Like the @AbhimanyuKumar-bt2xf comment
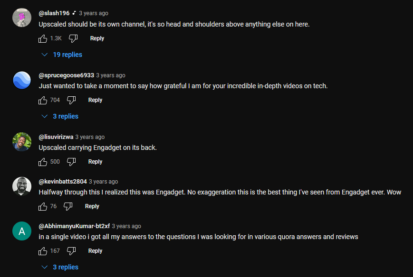The height and width of the screenshot is (277, 413). point(43,251)
